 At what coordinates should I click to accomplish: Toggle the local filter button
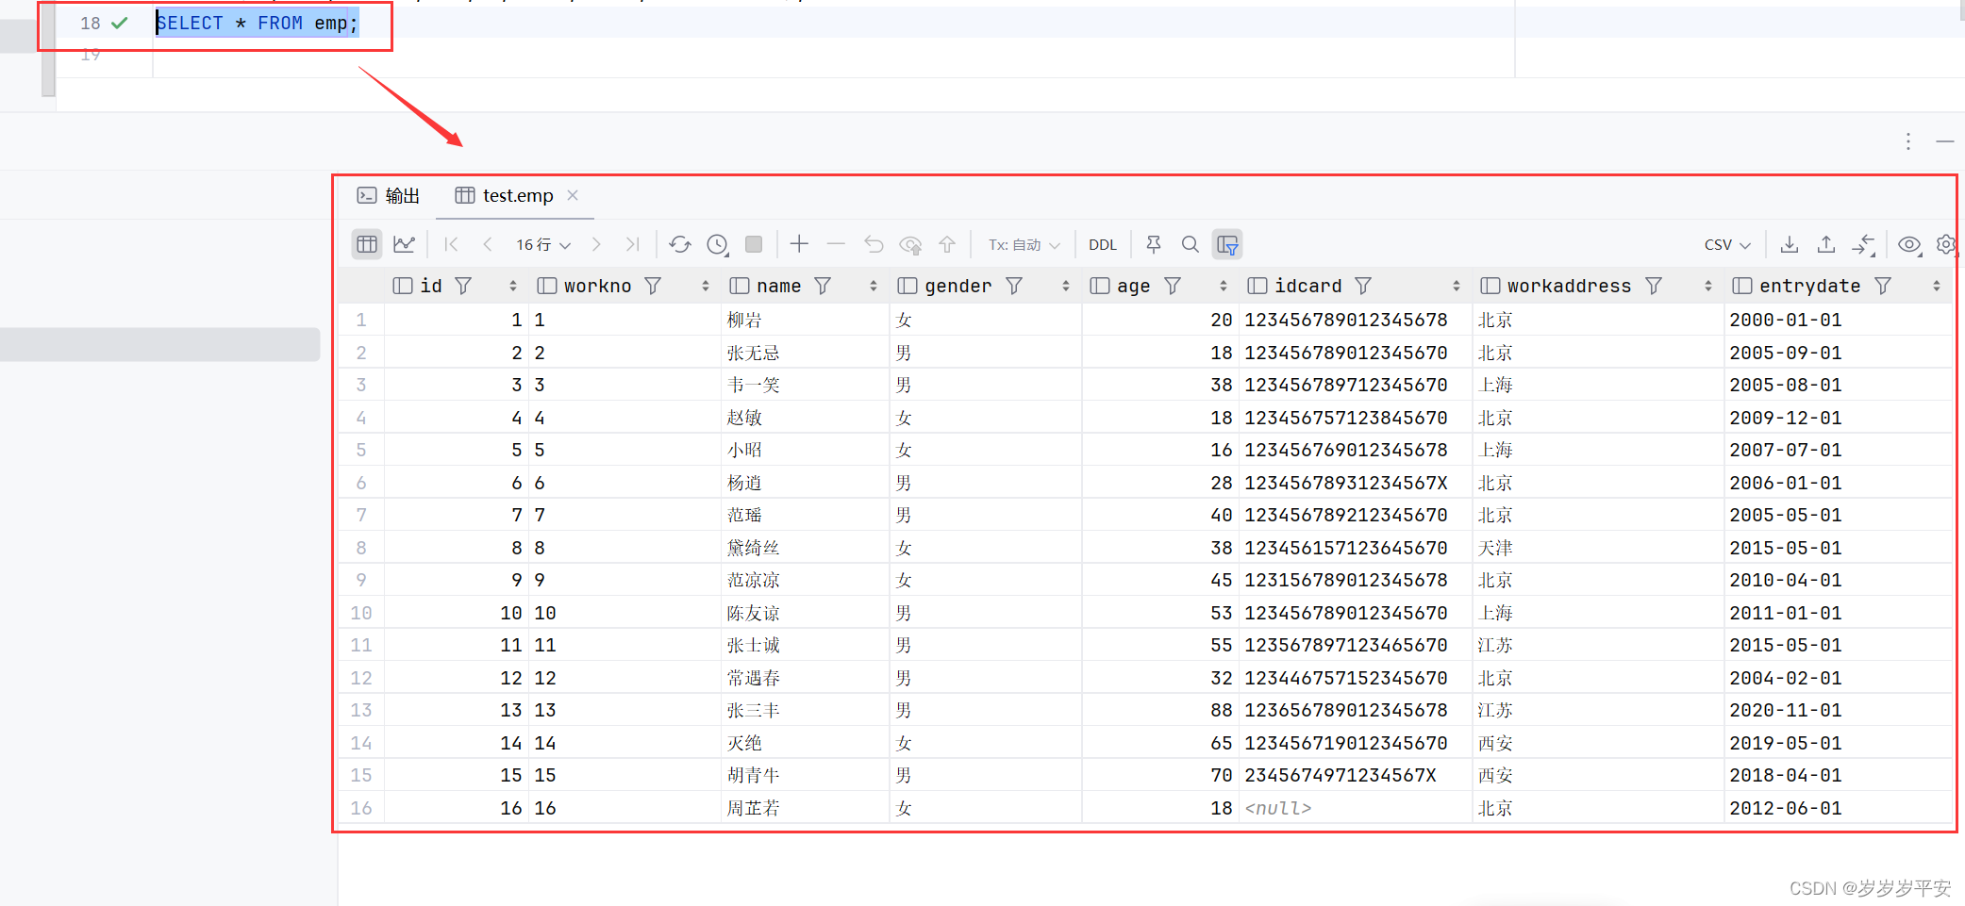coord(1227,244)
